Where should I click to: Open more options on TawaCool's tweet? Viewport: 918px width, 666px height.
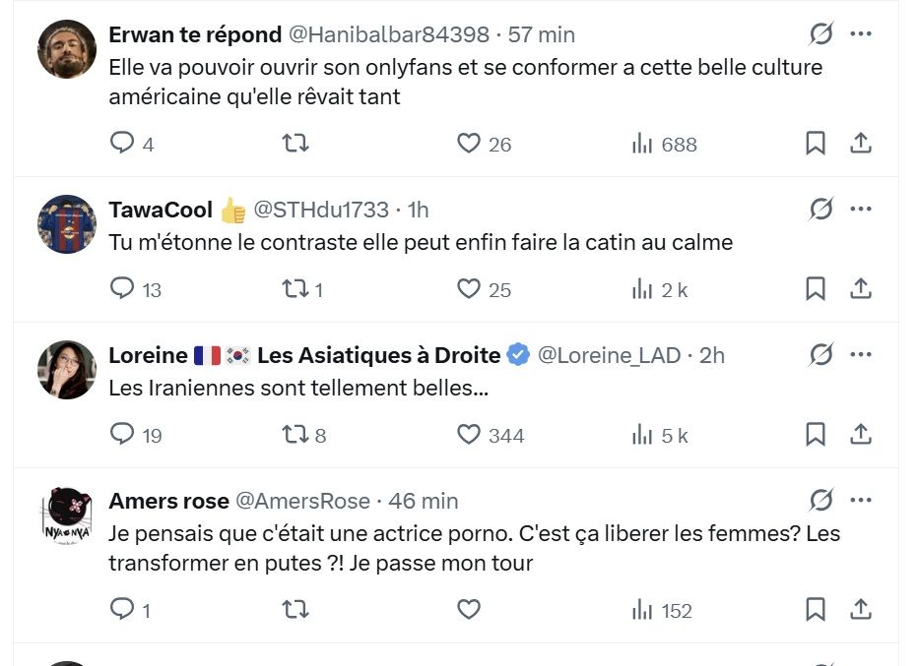click(861, 210)
